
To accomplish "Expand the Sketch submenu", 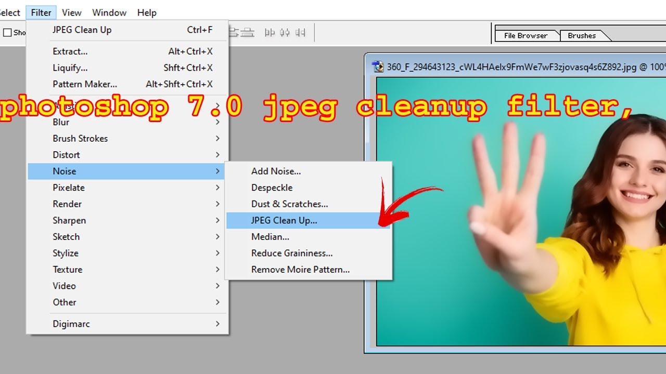I will 127,237.
